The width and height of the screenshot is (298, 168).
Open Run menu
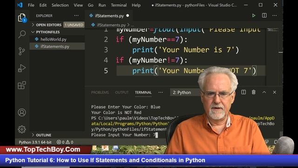102,5
